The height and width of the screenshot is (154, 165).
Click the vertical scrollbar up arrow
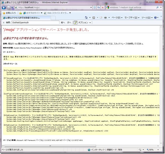[161, 27]
